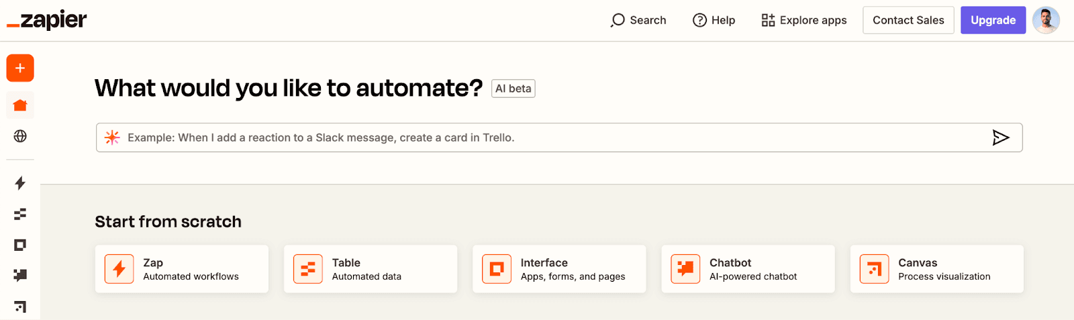The width and height of the screenshot is (1074, 320).
Task: Click the orange plus Create button
Action: (20, 68)
